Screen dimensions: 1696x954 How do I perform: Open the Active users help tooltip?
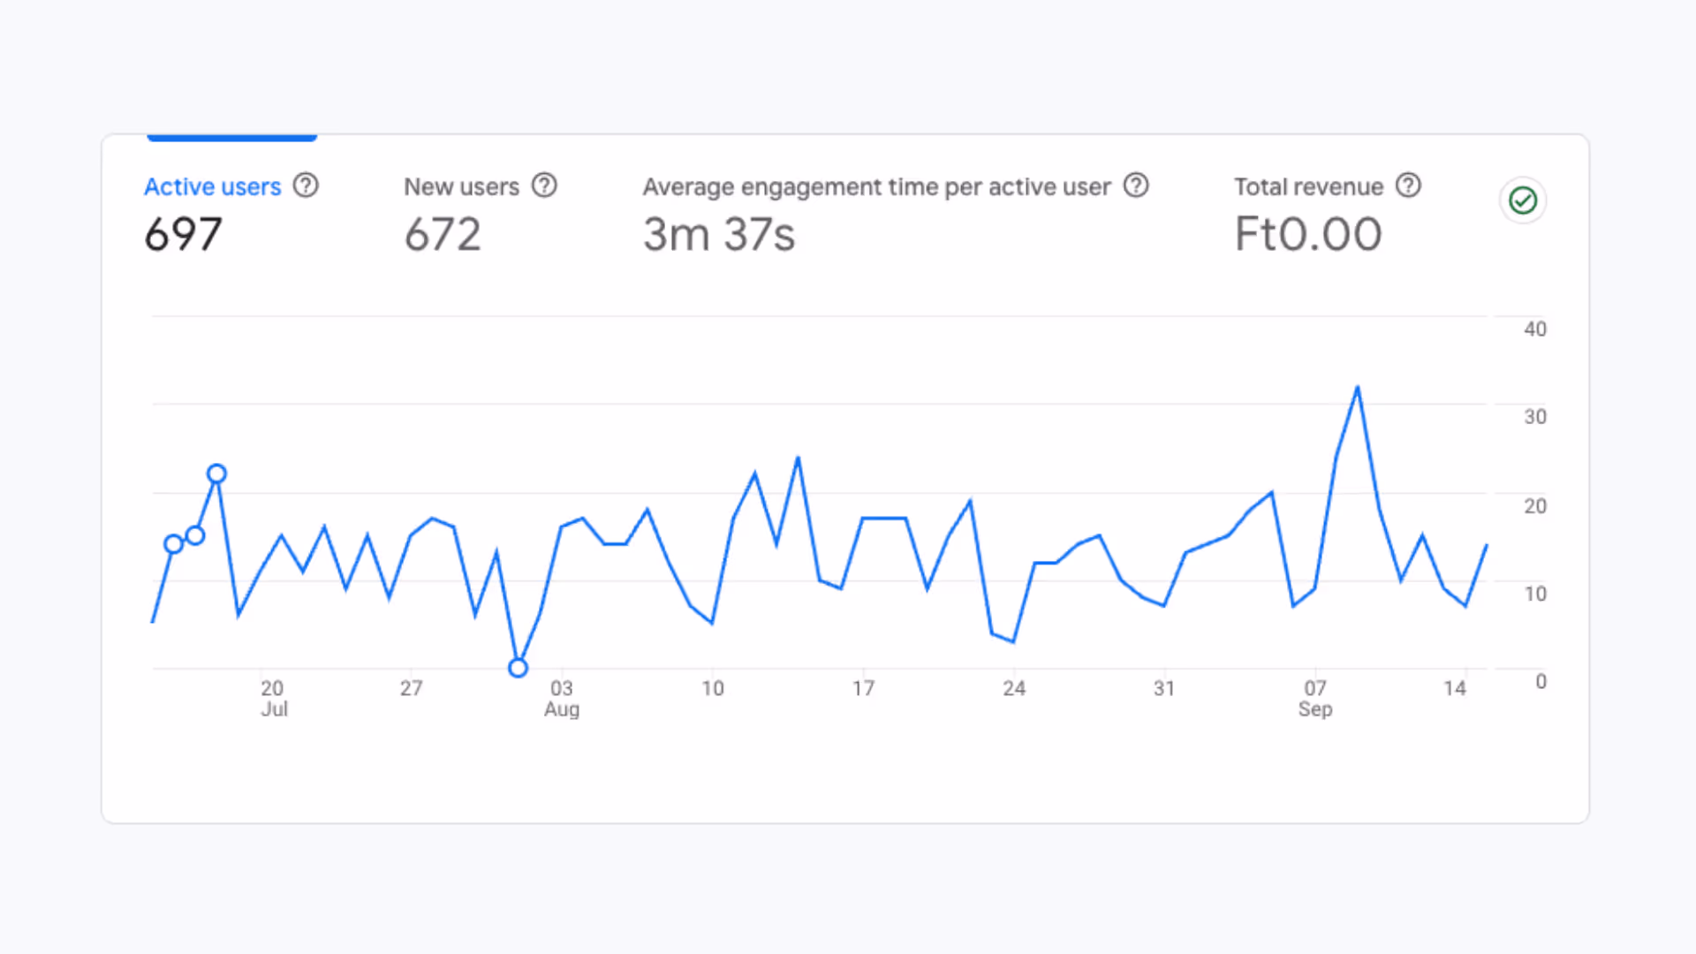click(306, 185)
